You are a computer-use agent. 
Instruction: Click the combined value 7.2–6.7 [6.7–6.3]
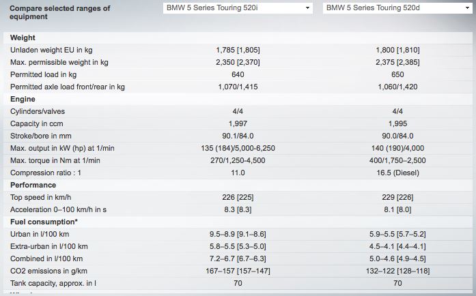click(238, 258)
